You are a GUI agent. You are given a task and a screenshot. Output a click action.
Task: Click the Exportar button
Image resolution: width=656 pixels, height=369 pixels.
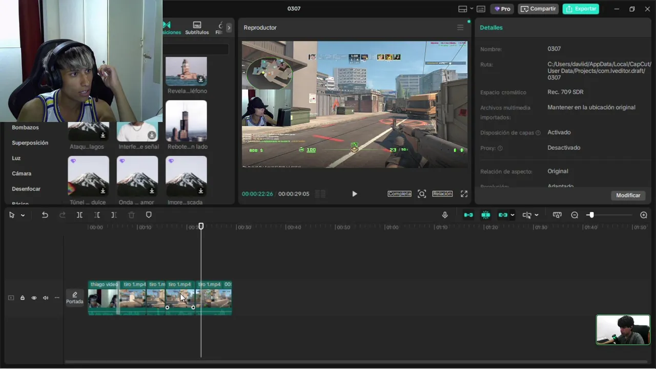click(581, 9)
